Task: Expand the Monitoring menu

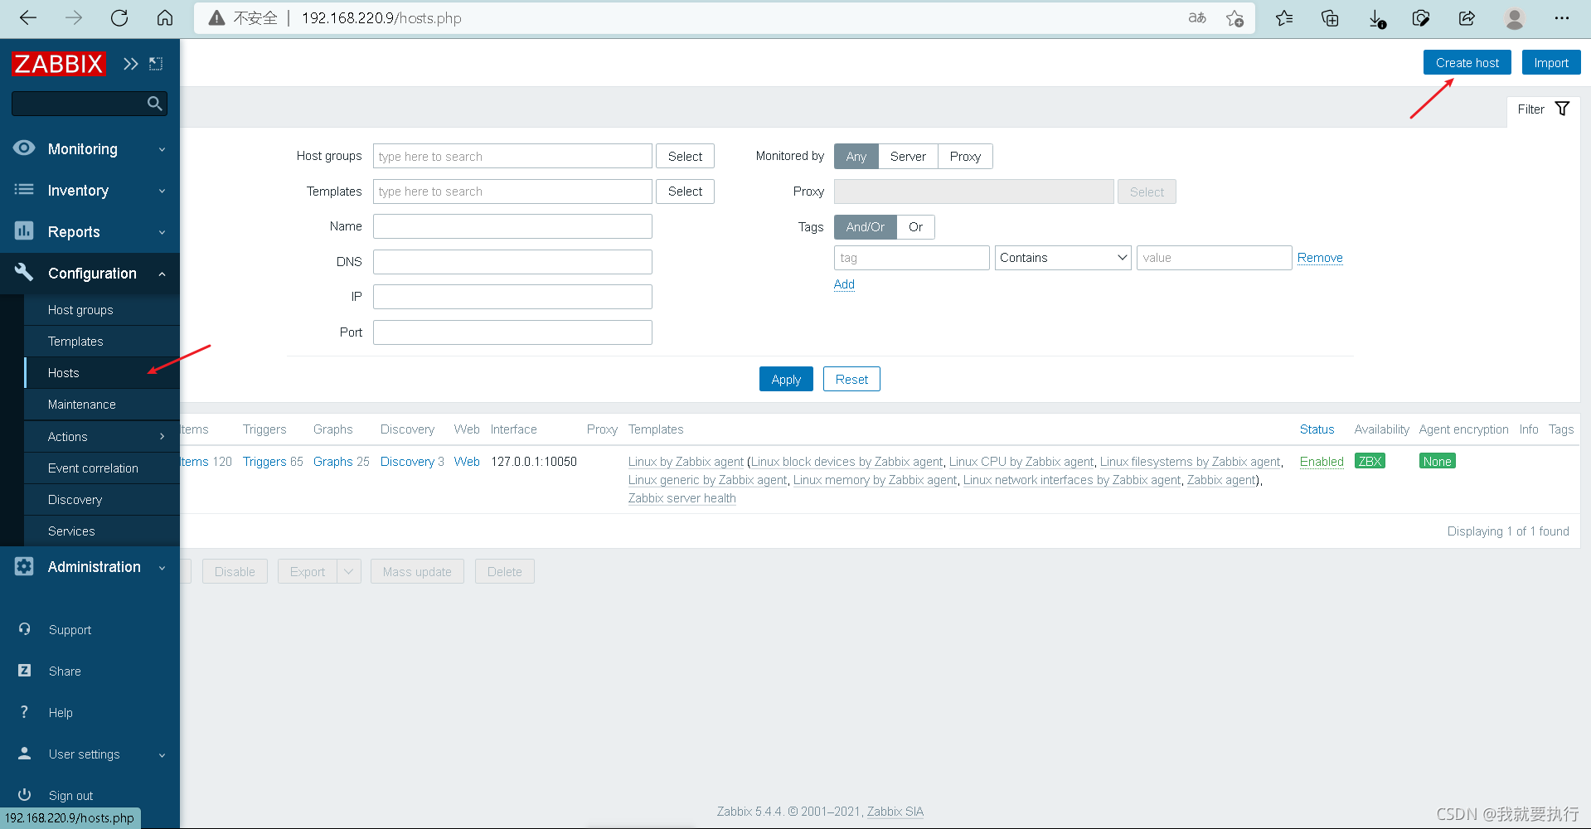Action: (x=162, y=149)
